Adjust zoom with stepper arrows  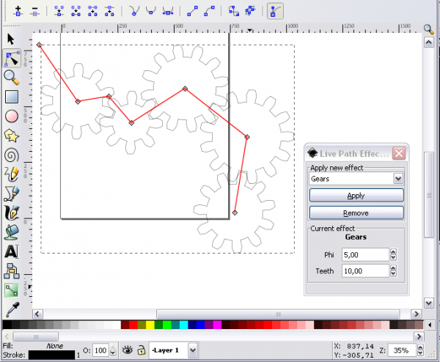(420, 350)
